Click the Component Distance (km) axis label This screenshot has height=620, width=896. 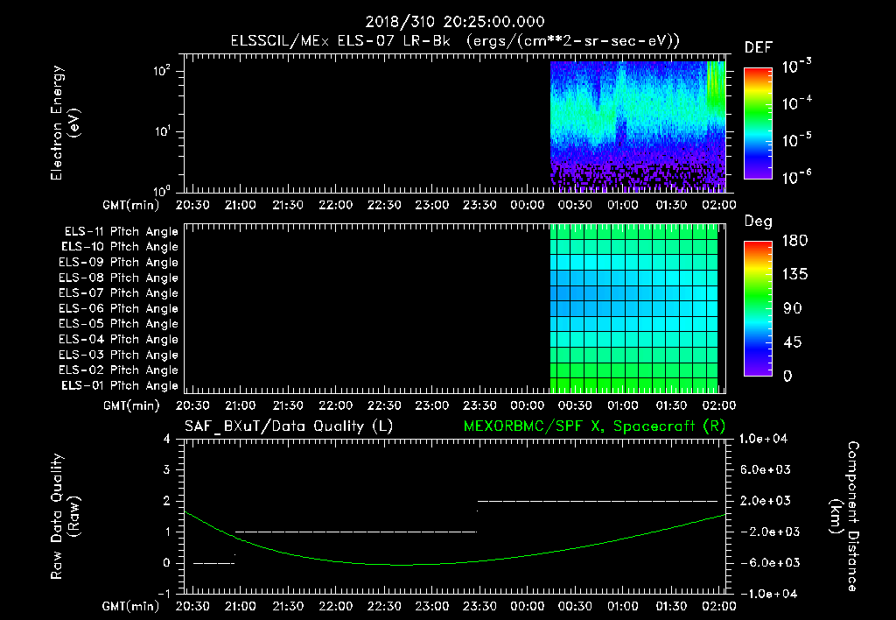[844, 517]
